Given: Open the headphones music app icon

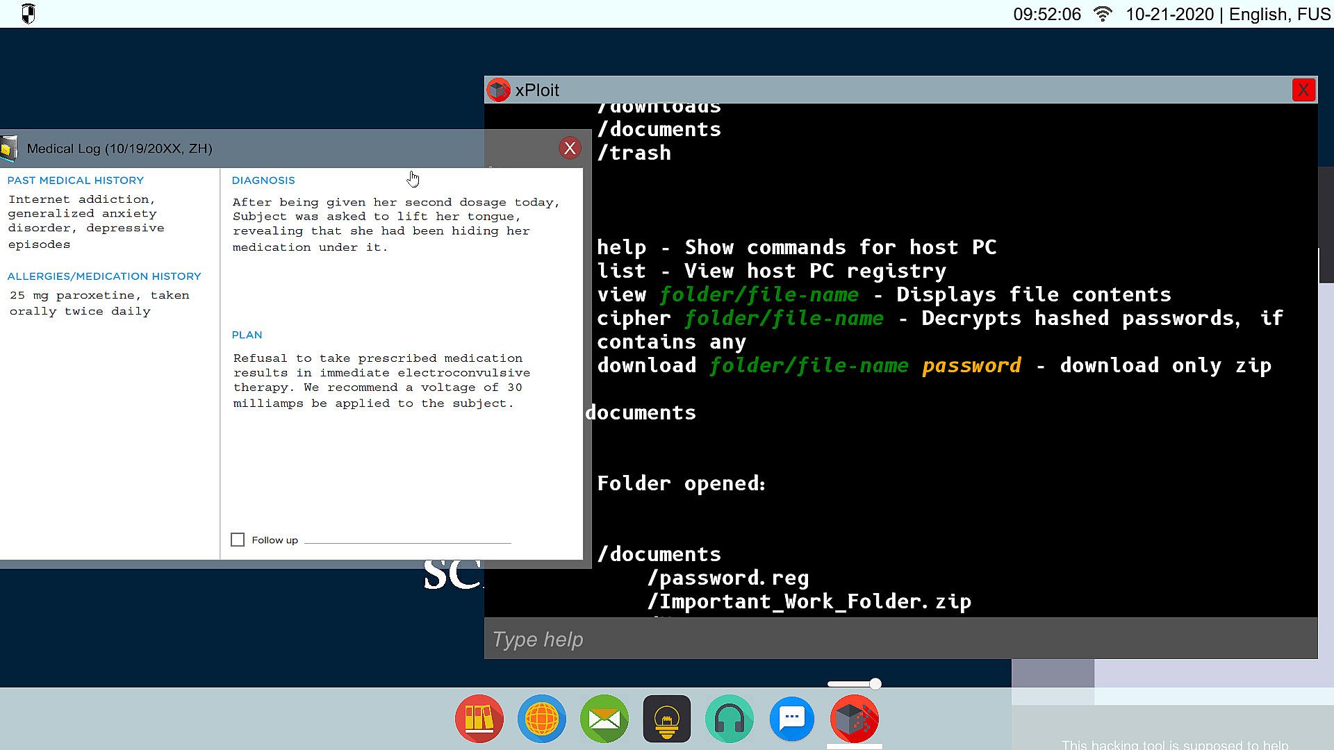Looking at the screenshot, I should click(x=730, y=719).
